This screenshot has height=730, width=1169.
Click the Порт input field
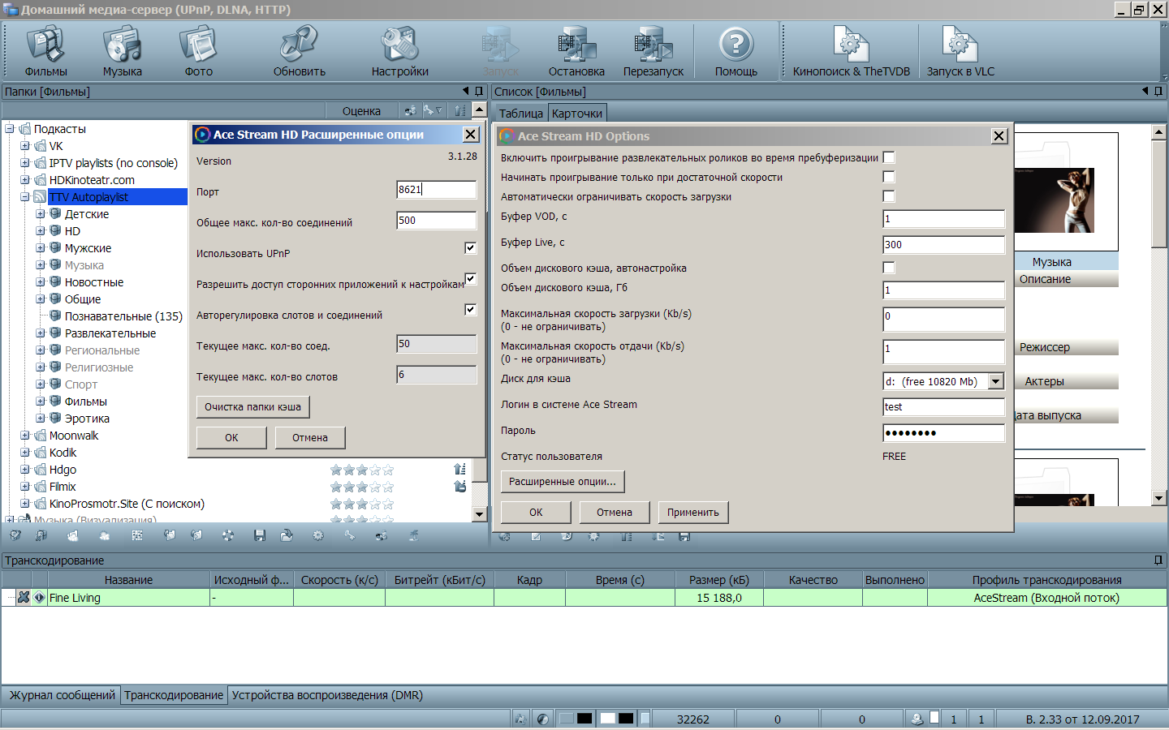[x=436, y=190]
